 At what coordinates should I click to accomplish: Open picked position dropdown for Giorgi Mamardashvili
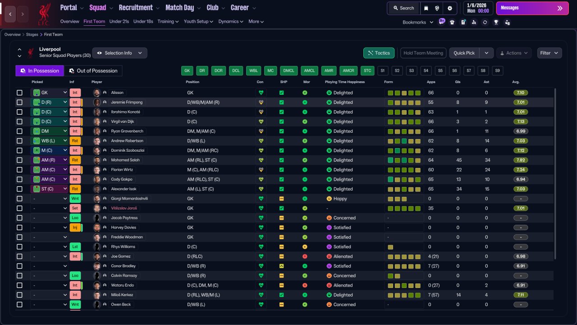[49, 199]
